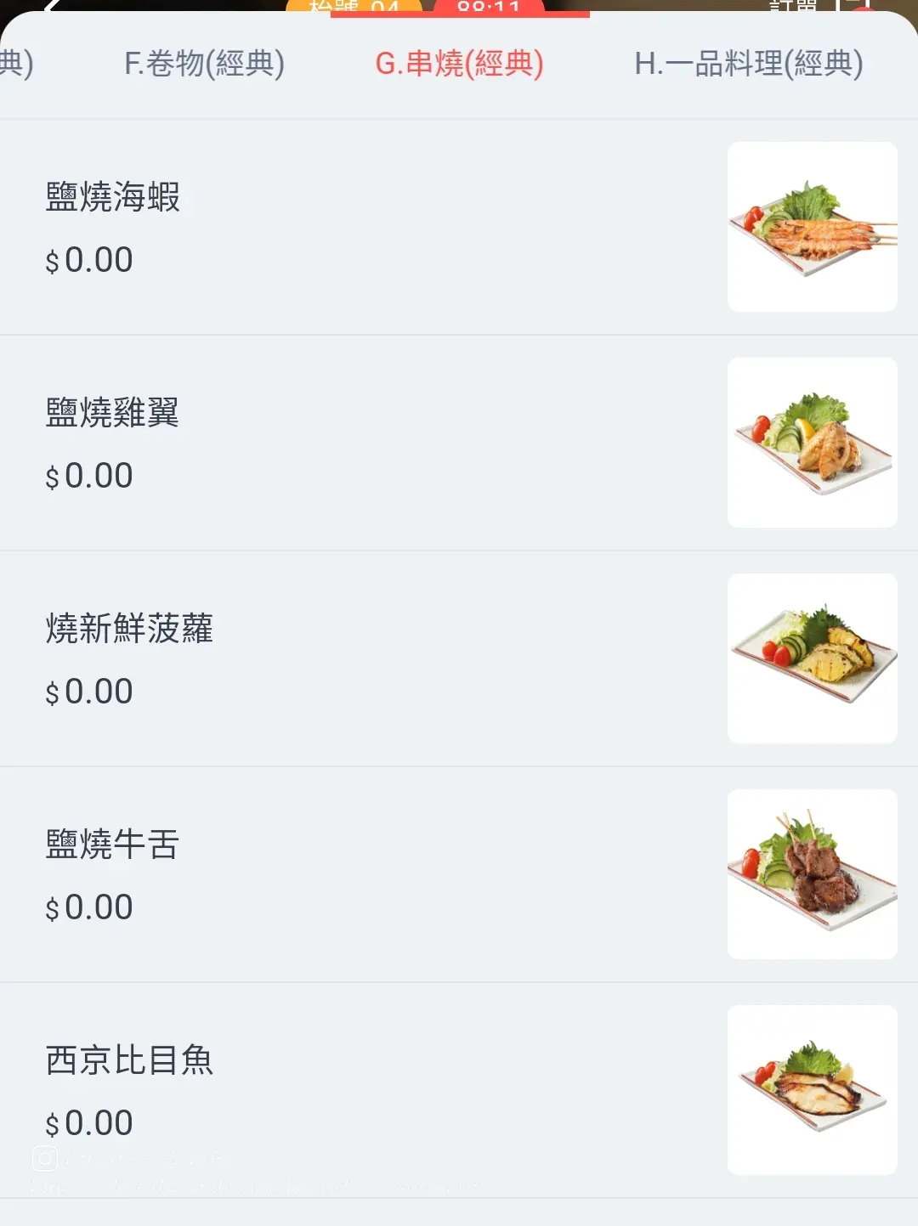Switch to F.卷物(經典) tab
The image size is (918, 1226).
point(204,64)
